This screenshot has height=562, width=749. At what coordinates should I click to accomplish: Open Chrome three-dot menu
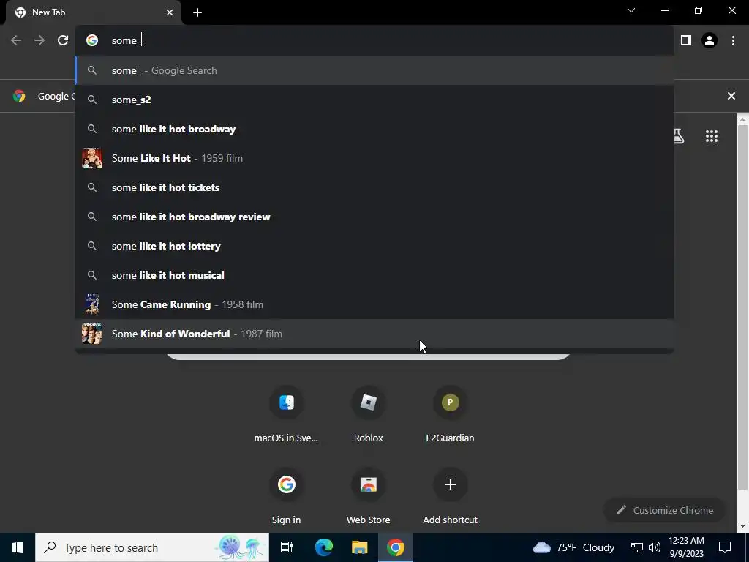pyautogui.click(x=733, y=41)
